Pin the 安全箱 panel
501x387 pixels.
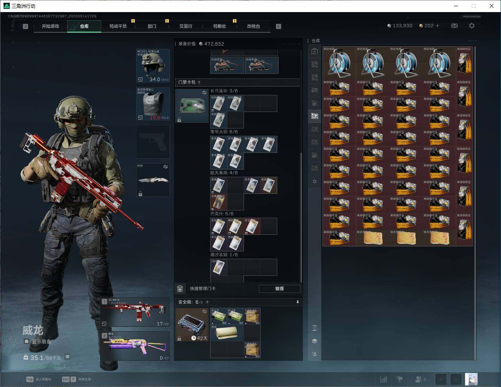tap(297, 302)
